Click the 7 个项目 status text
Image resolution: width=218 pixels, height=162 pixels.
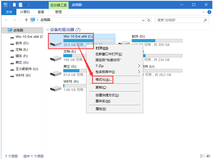(11, 156)
